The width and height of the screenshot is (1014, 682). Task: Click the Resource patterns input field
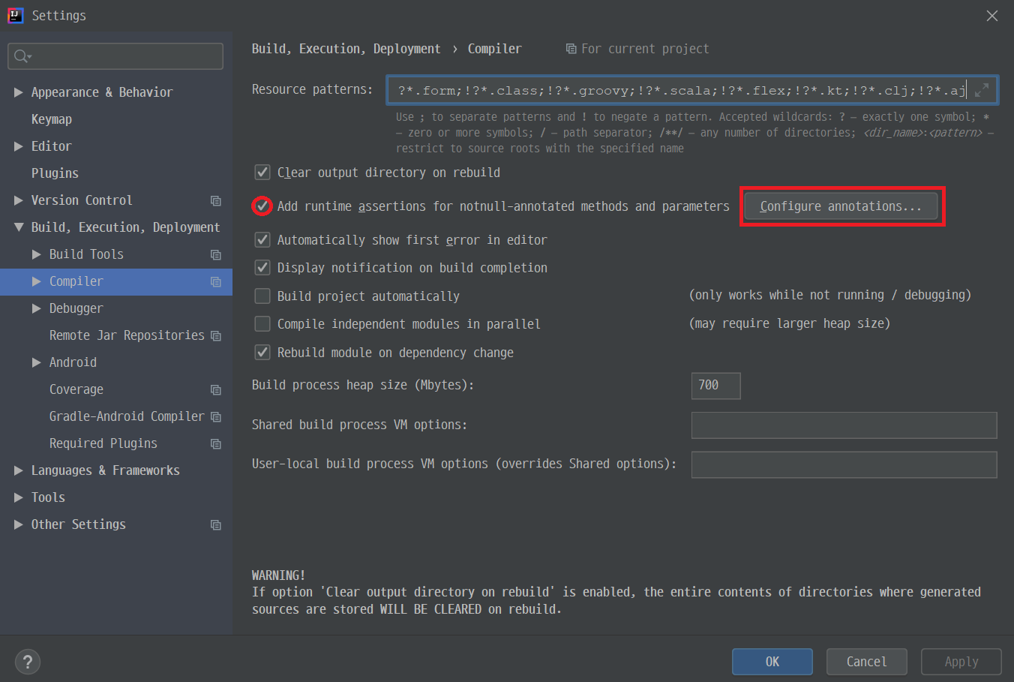click(692, 90)
